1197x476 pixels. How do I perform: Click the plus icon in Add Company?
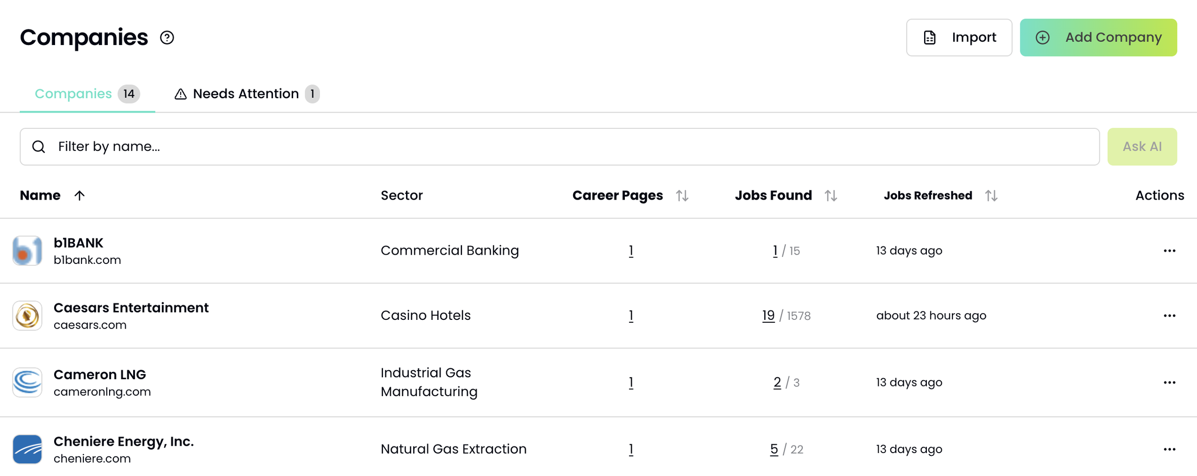pos(1042,37)
